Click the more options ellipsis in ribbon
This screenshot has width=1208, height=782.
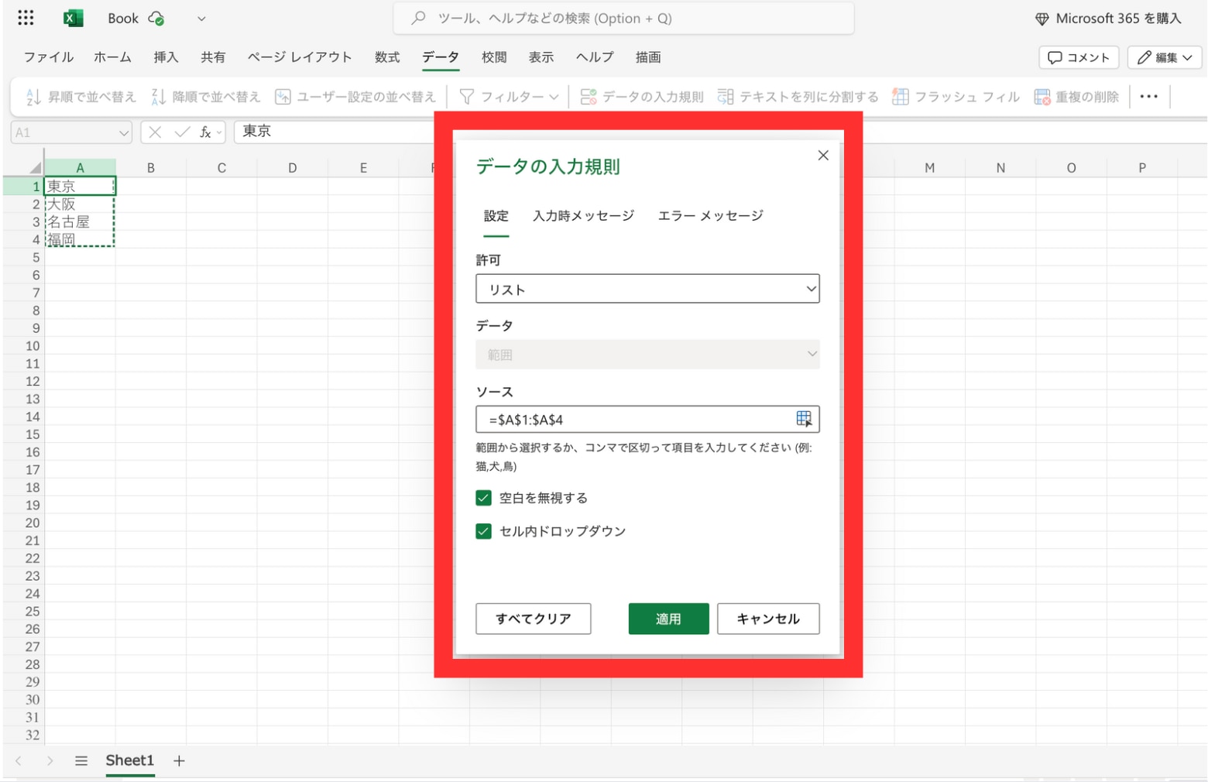1148,97
